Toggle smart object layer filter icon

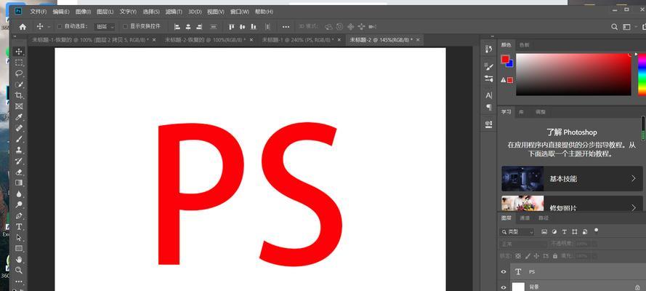click(x=585, y=232)
